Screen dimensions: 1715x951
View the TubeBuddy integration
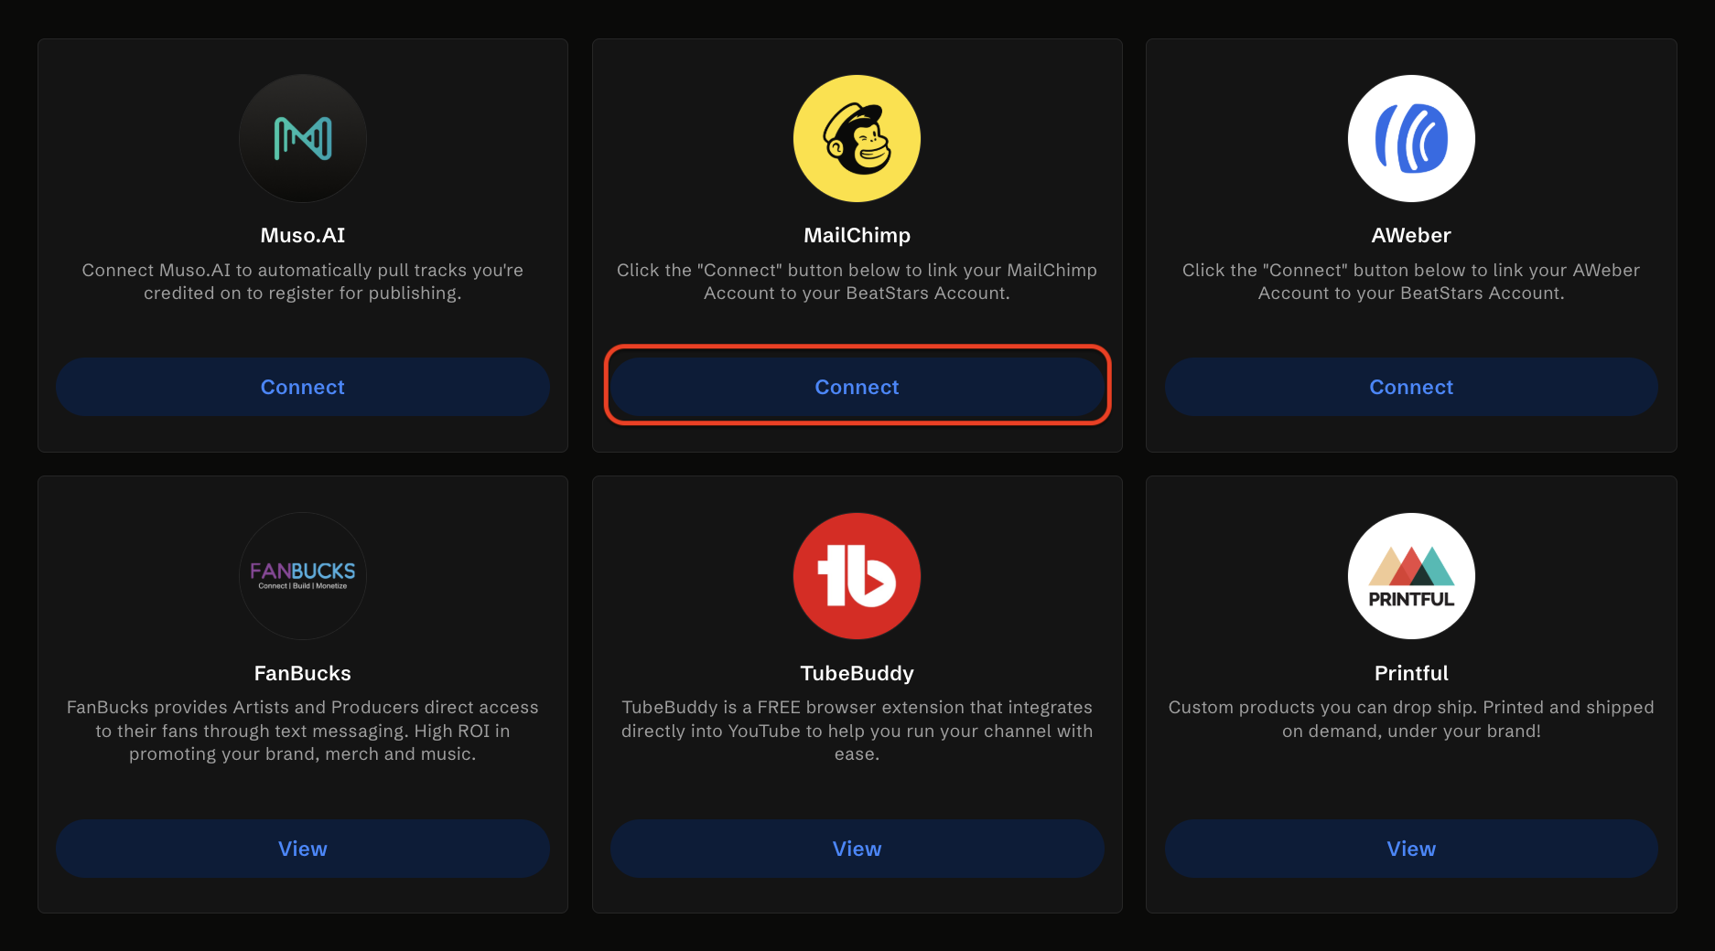tap(857, 849)
